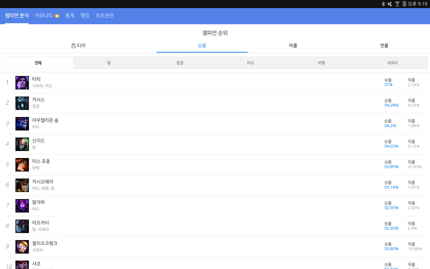Image resolution: width=430 pixels, height=269 pixels.
Task: Open the 아우렐리온 솔 champion name
Action: 45,120
